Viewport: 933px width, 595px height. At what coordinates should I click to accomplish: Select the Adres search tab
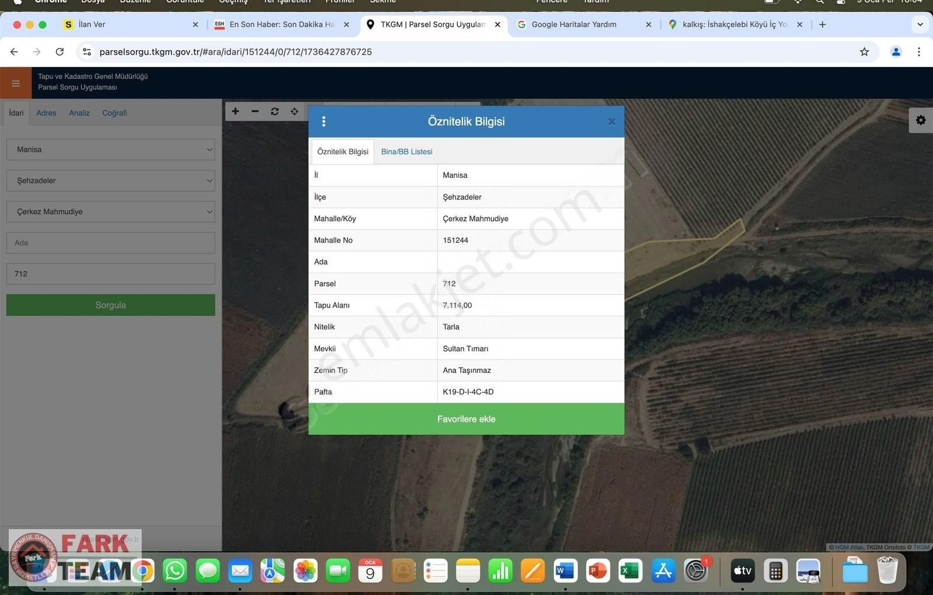click(46, 113)
